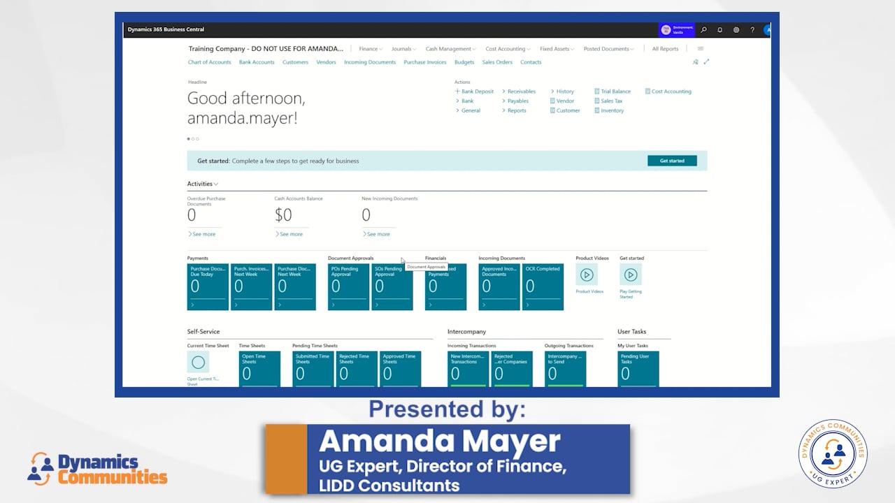Viewport: 895px width, 503px height.
Task: Play the Product Videos tile
Action: tap(587, 275)
